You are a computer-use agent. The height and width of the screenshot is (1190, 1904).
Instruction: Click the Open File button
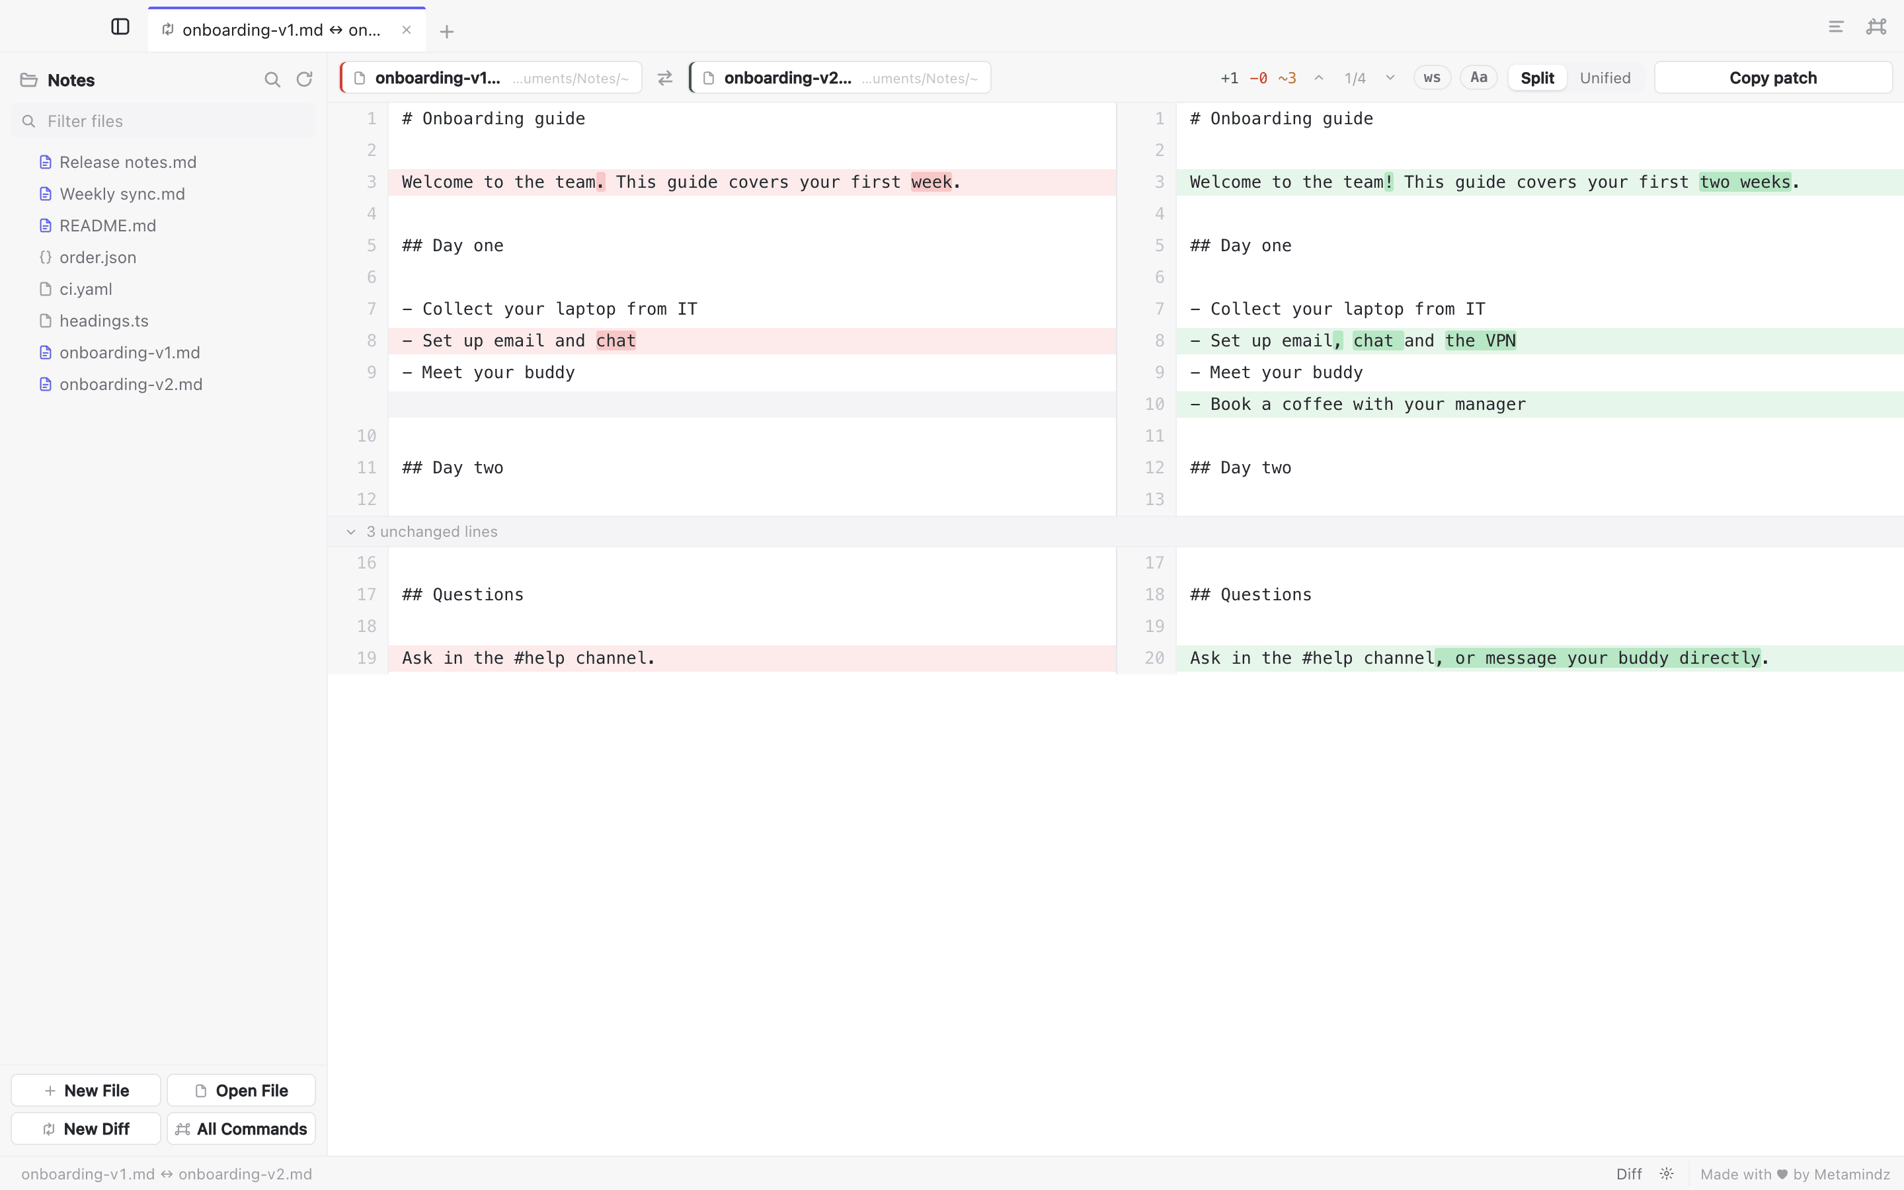point(241,1090)
